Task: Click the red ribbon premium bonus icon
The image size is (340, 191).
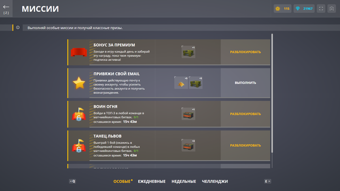Action: 79,52
